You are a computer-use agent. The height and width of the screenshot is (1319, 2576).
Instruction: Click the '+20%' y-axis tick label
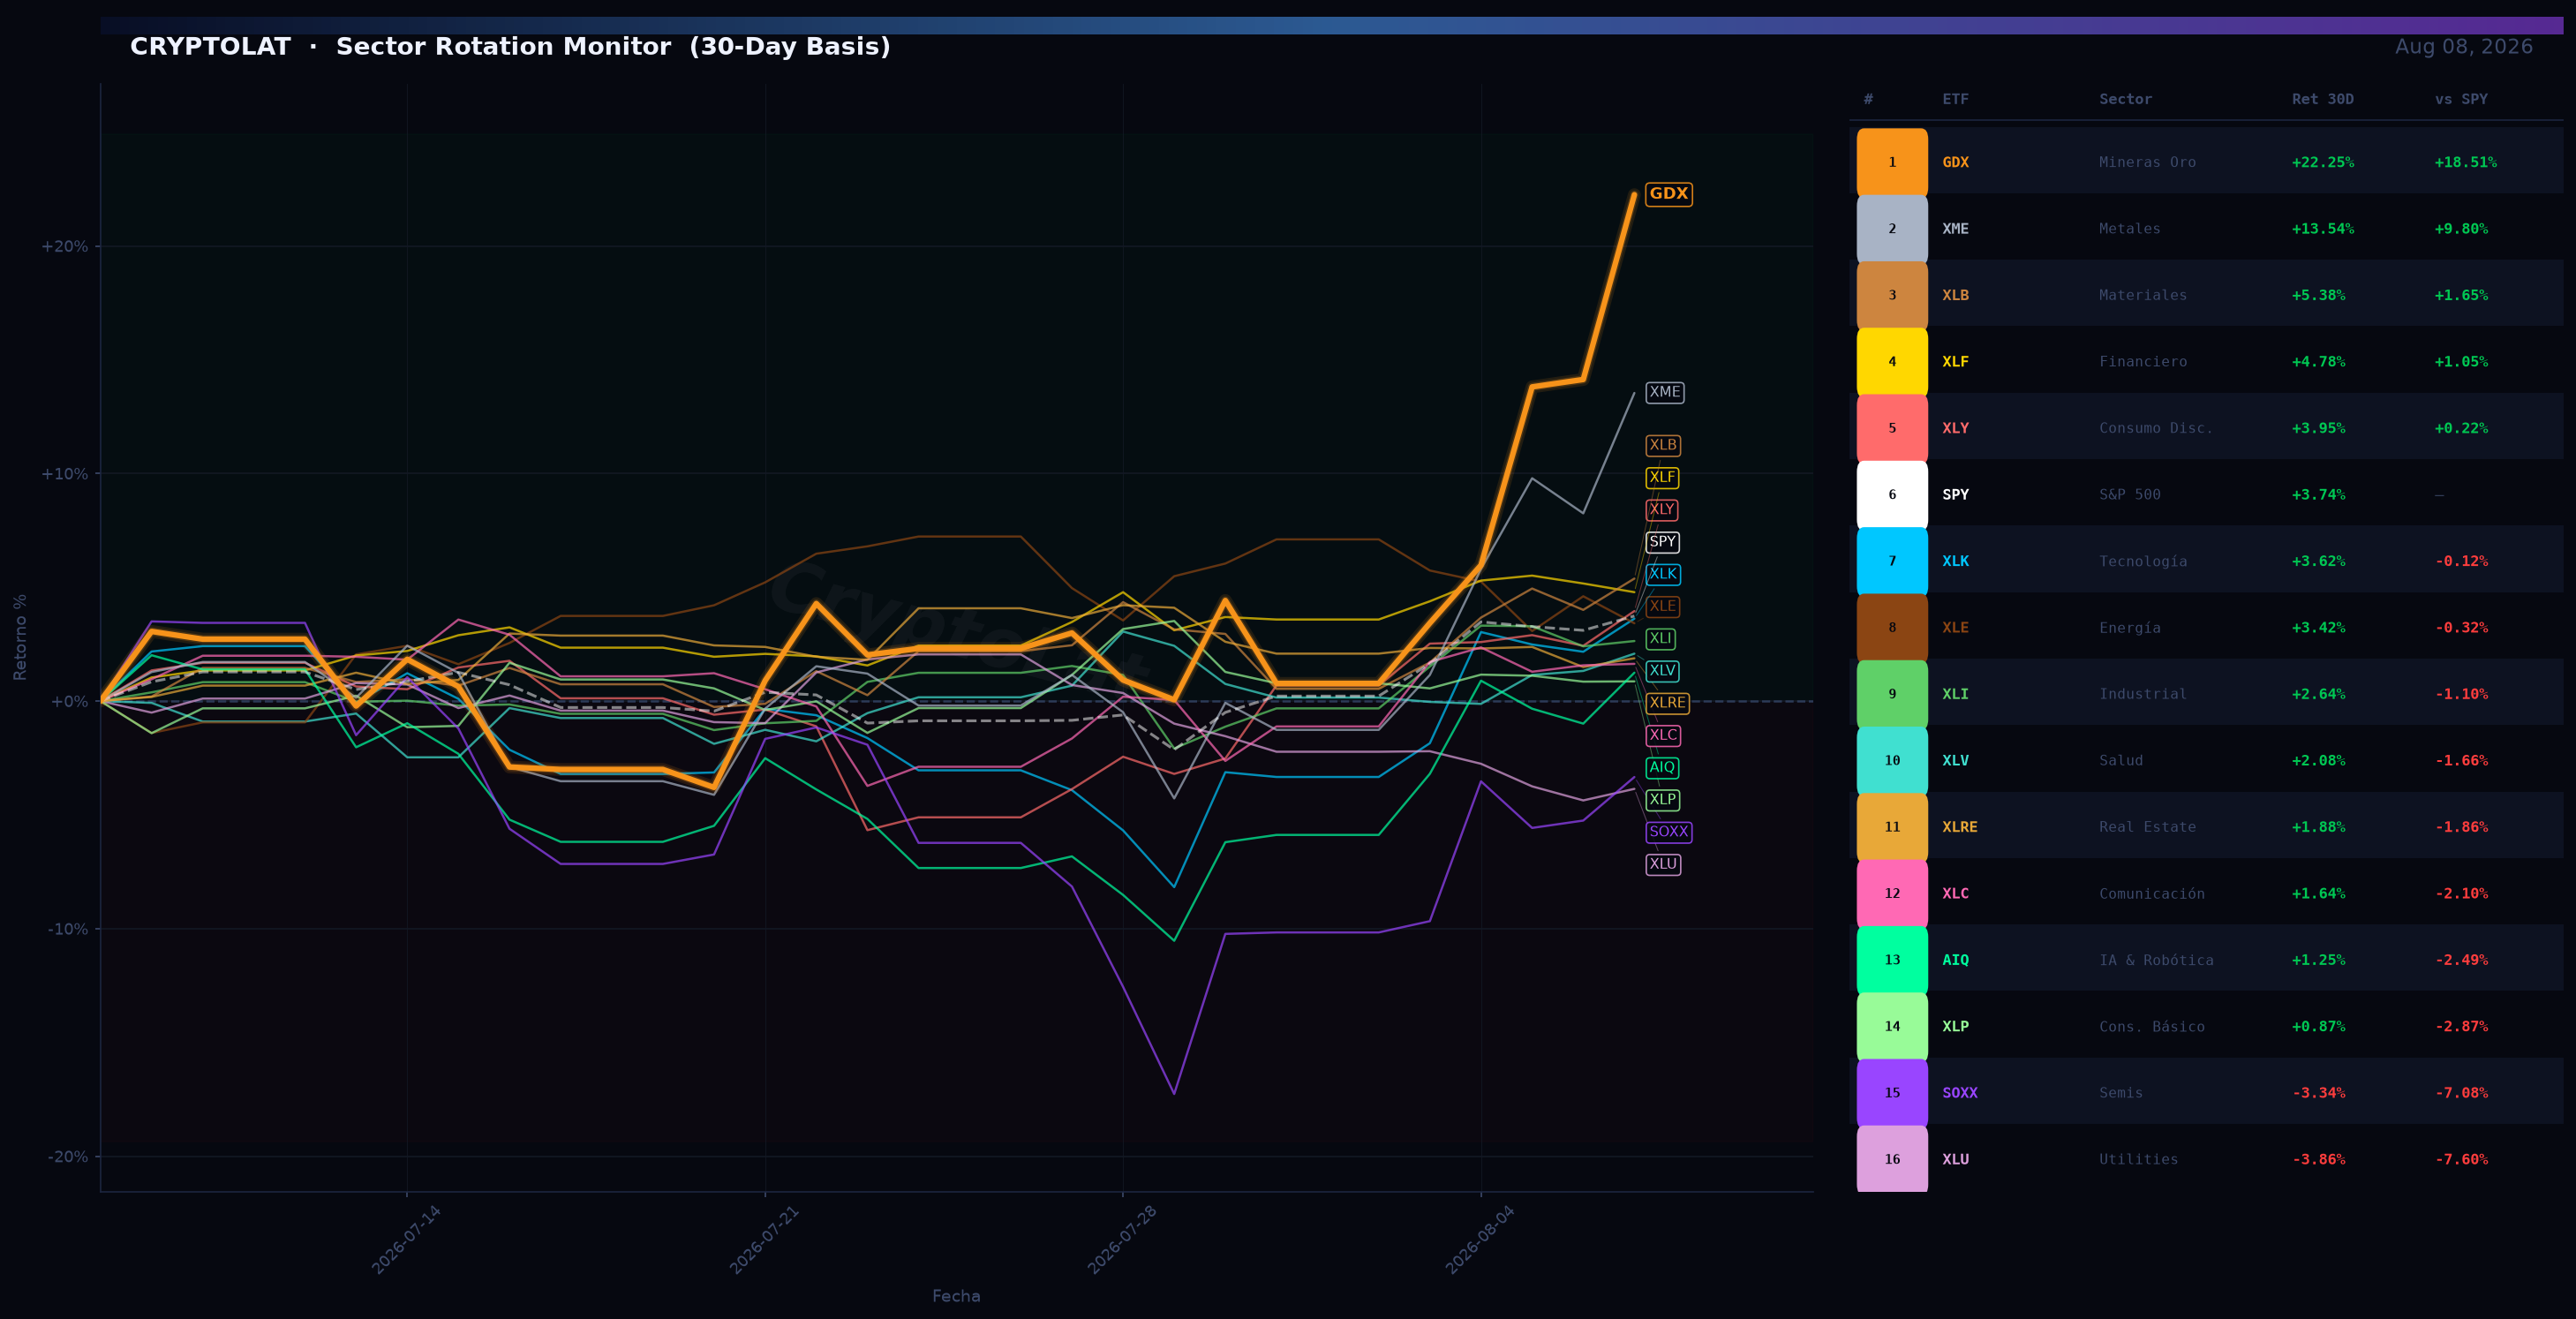coord(64,247)
